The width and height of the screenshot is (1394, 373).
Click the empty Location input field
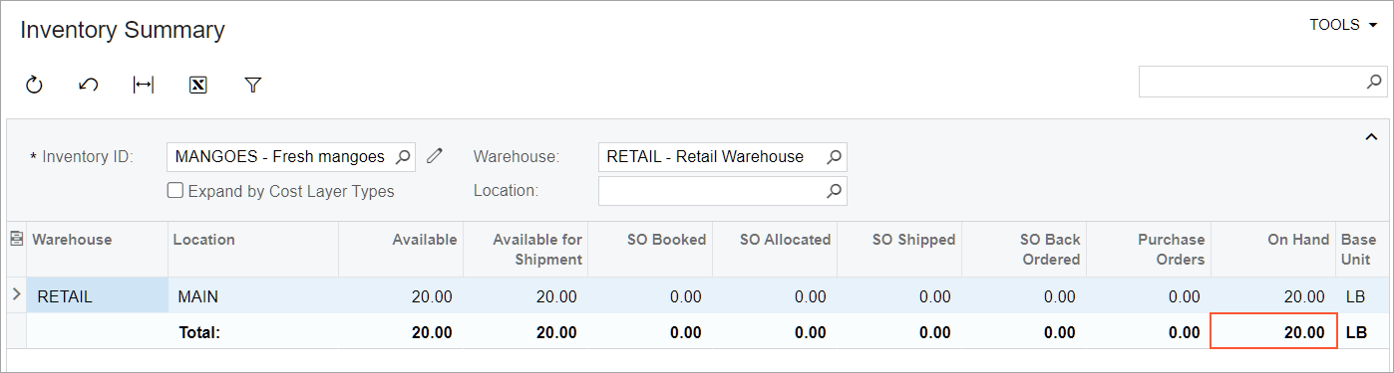point(712,190)
